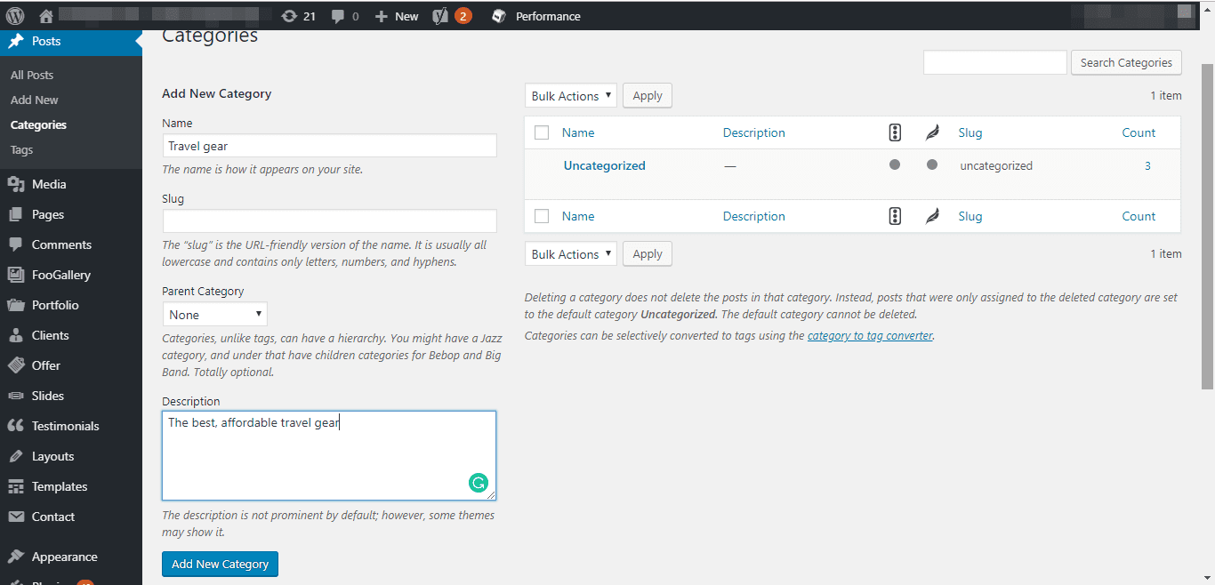1215x585 pixels.
Task: Sort by top Count column header
Action: [1139, 132]
